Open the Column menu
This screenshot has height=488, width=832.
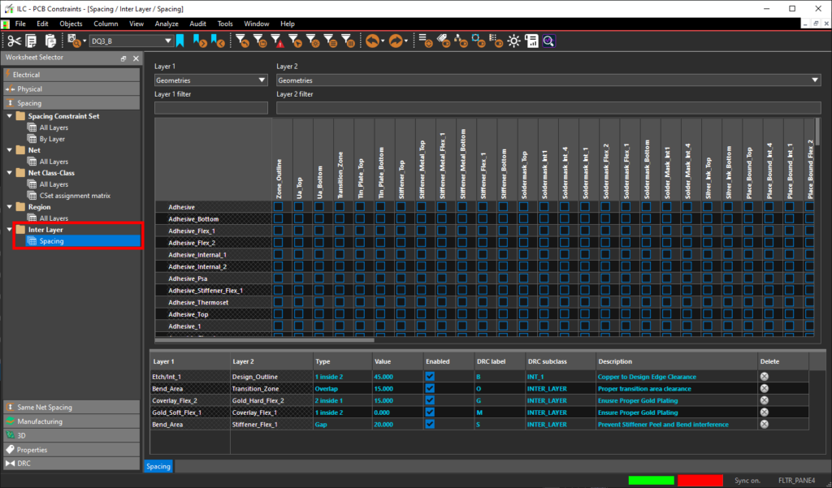click(x=106, y=24)
